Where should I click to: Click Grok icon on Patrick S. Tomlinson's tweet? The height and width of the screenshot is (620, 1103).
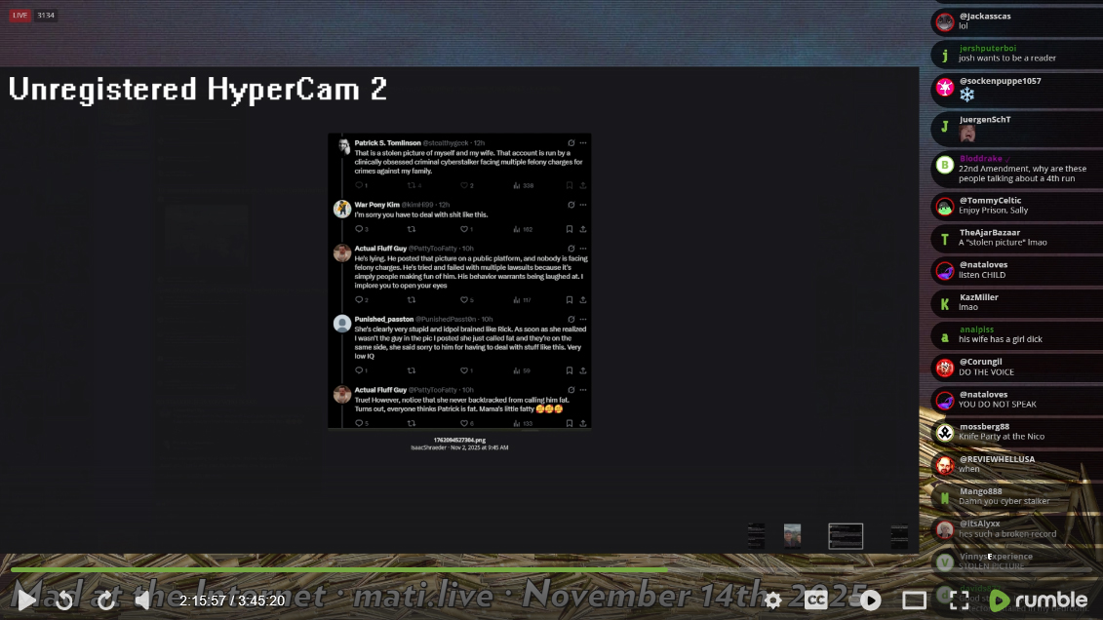coord(571,142)
